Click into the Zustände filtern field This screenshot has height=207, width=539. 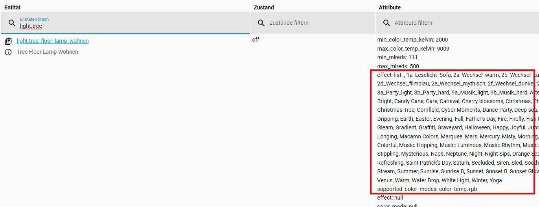pyautogui.click(x=315, y=23)
